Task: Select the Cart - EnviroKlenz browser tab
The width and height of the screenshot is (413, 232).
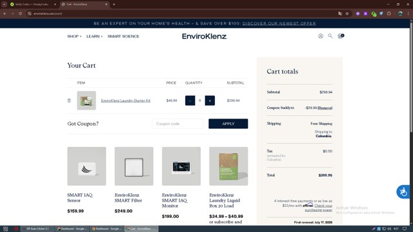Action: pos(85,5)
